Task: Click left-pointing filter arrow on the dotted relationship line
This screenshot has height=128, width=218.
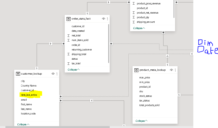Action: pyautogui.click(x=192, y=54)
